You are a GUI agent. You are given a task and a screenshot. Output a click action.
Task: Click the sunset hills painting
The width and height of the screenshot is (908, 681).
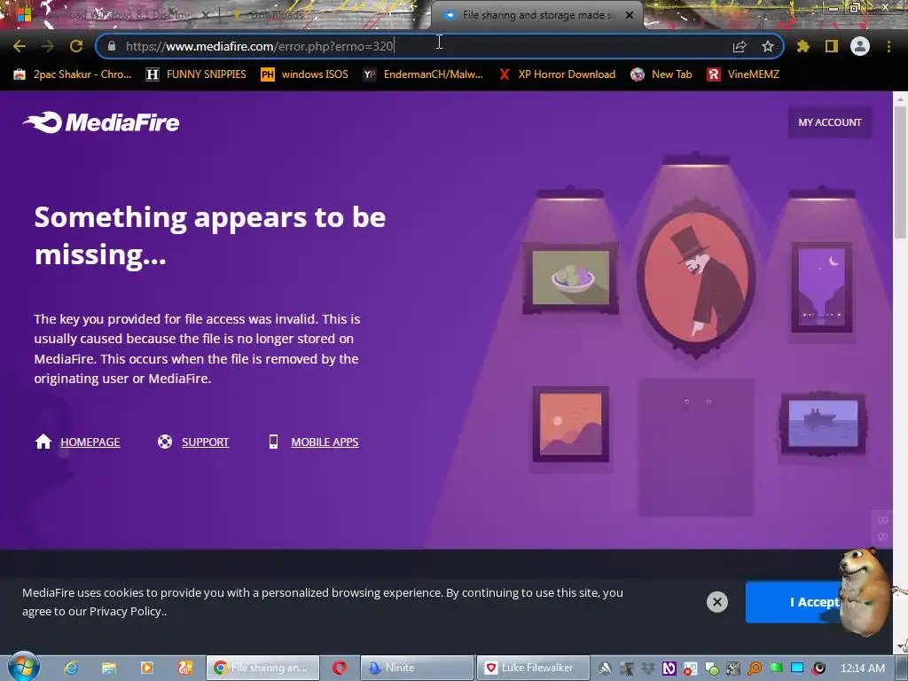570,424
